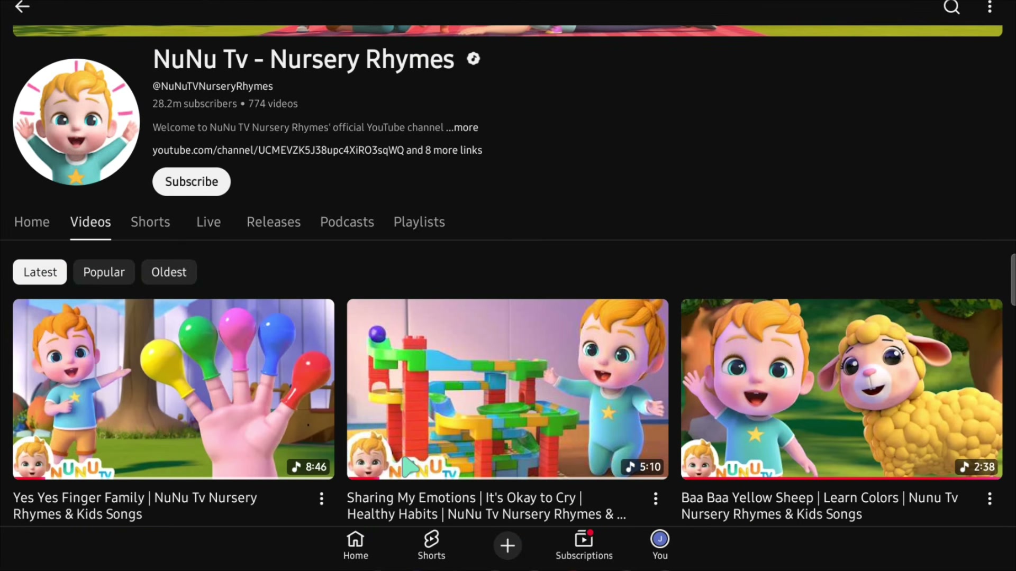The height and width of the screenshot is (571, 1016).
Task: Open the search magnifier icon
Action: (x=951, y=7)
